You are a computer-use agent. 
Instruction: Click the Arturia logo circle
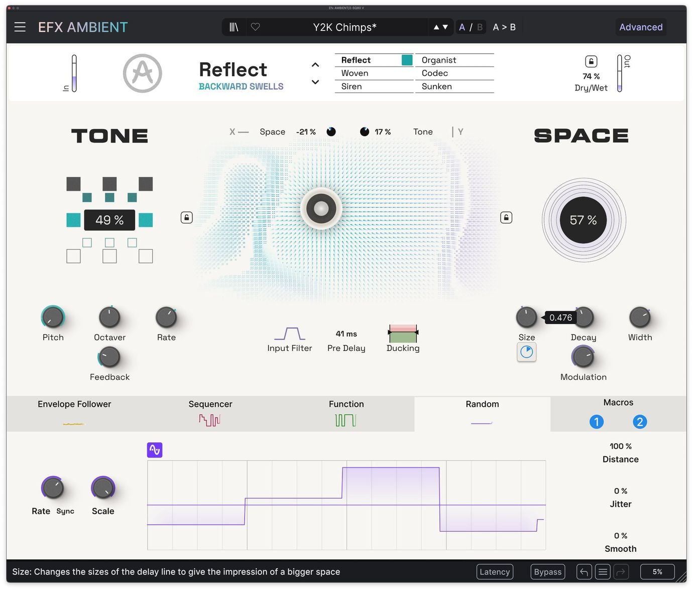[x=143, y=73]
